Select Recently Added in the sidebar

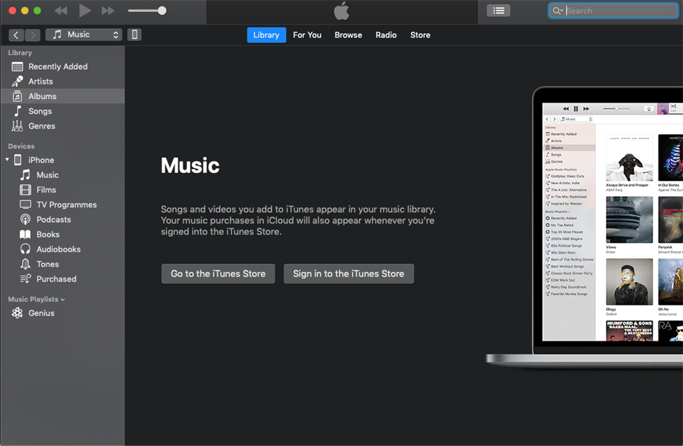click(63, 67)
